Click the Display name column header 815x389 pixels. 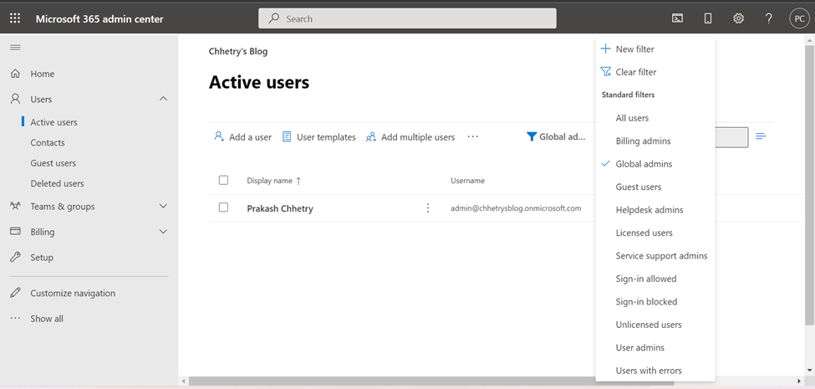click(x=269, y=181)
